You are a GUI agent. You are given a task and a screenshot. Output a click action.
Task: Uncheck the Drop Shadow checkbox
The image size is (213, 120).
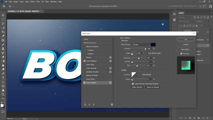pyautogui.click(x=85, y=83)
